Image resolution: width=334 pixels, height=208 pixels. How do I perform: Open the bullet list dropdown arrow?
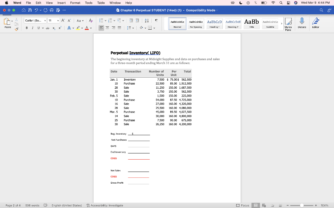[x=105, y=20]
